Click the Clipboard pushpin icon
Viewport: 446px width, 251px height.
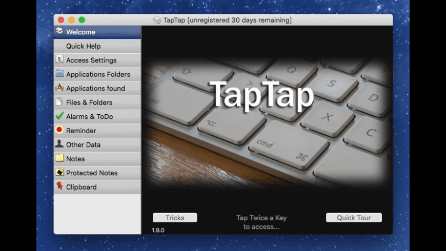coord(59,186)
